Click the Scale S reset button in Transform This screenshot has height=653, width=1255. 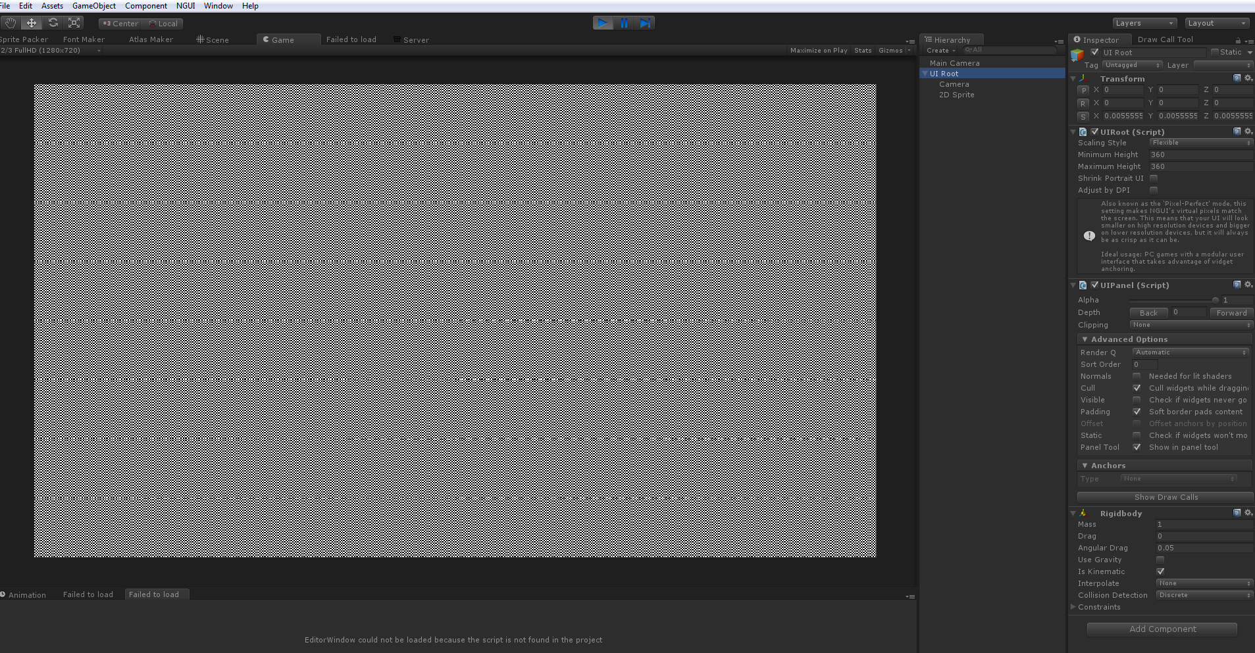1083,116
